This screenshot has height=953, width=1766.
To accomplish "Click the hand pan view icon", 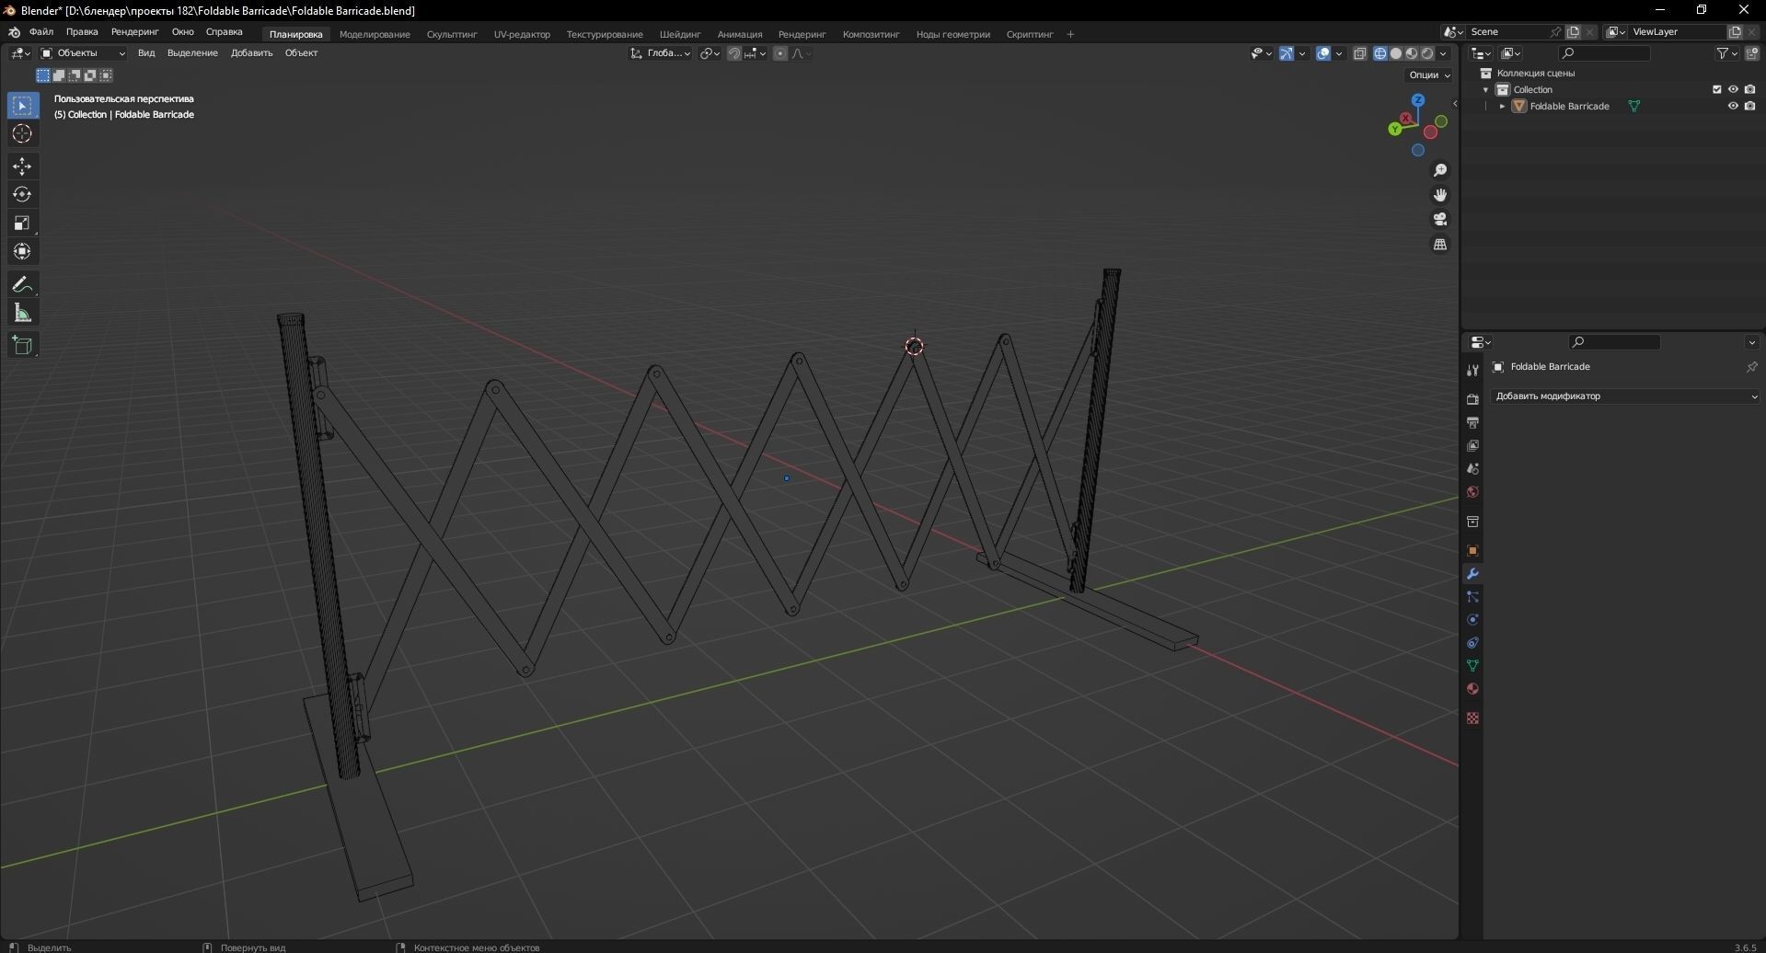I will click(x=1440, y=195).
